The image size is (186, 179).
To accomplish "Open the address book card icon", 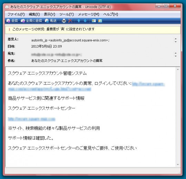I will 94,21.
